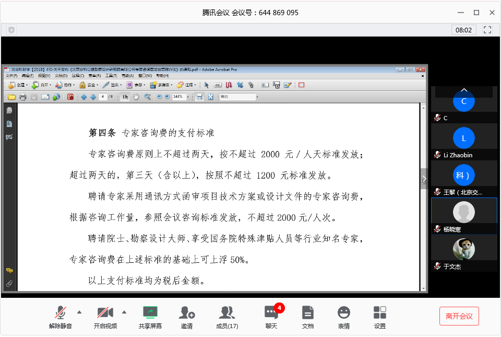Turn on camera via 开启视频
Screen dimensions: 501x337
[105, 317]
